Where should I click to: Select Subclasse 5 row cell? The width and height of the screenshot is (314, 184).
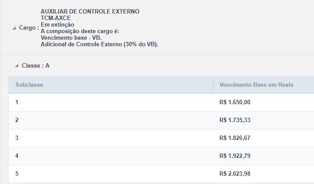pyautogui.click(x=17, y=174)
